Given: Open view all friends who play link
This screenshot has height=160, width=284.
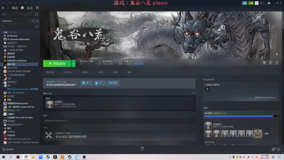Looking at the screenshot, I should pos(265,98).
